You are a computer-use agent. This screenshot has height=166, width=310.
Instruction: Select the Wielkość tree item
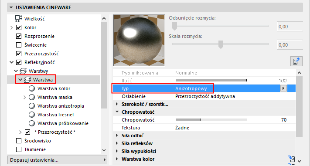point(34,19)
